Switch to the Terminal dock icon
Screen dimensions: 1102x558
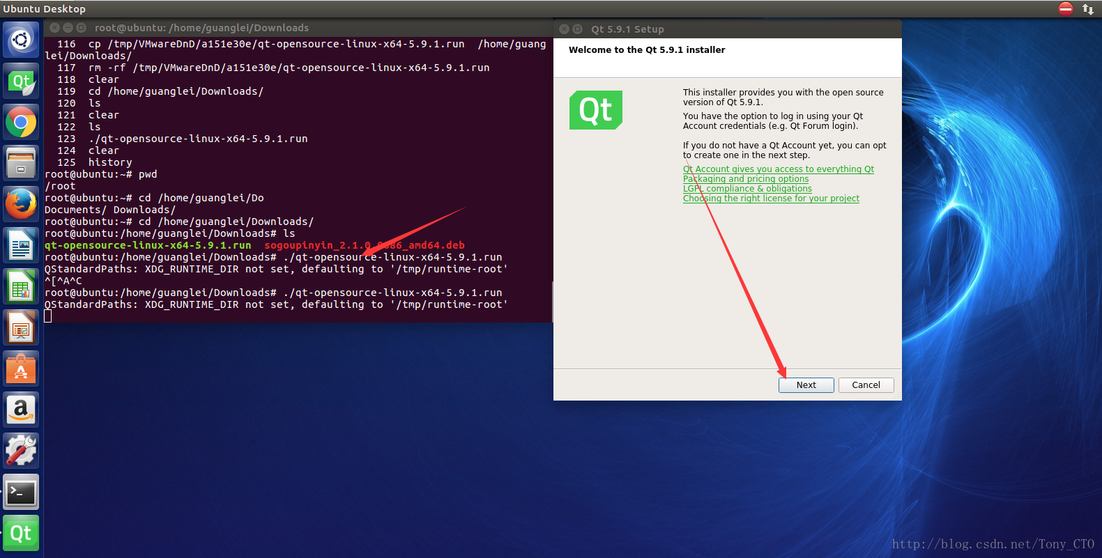(21, 493)
